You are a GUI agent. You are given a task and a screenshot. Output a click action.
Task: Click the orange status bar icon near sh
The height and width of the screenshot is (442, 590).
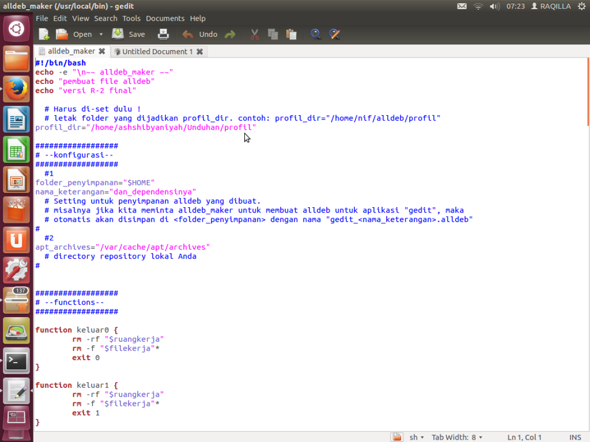(x=396, y=437)
